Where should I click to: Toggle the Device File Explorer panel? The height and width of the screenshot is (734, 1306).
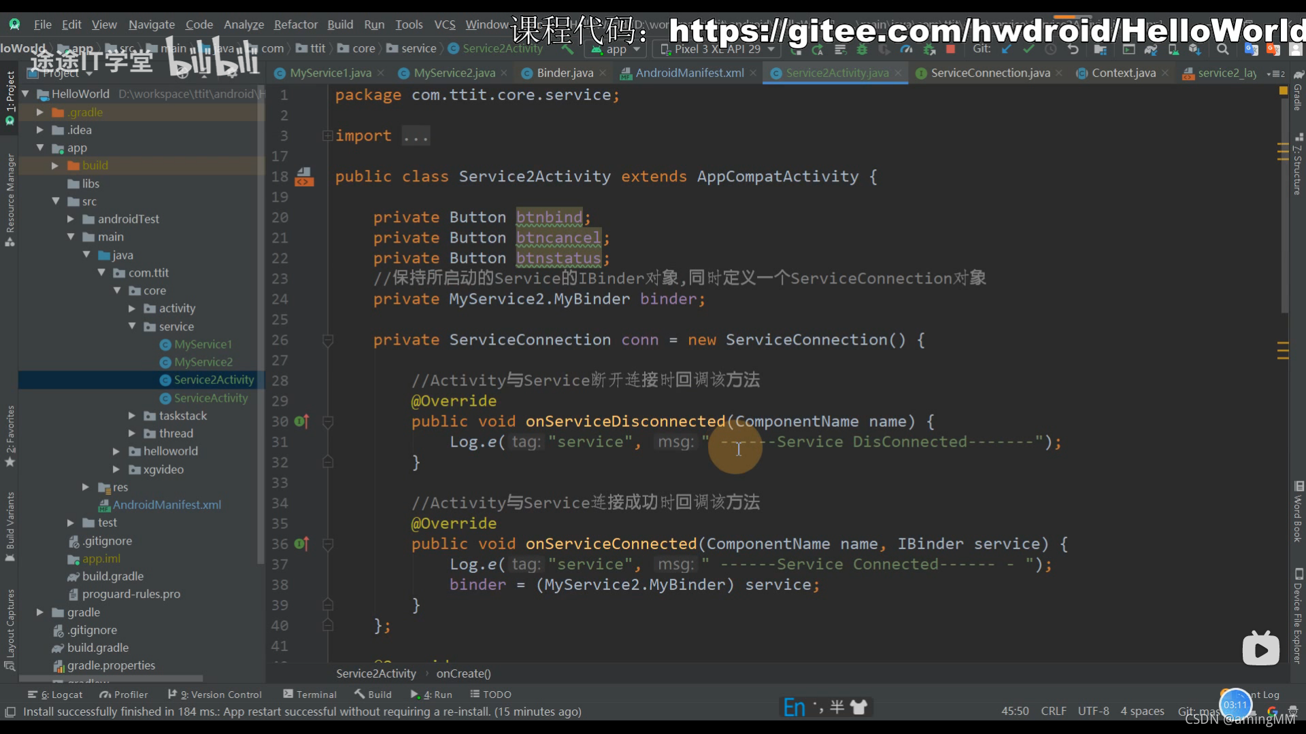coord(1297,616)
